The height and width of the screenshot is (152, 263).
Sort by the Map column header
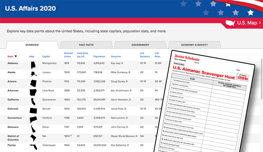tap(32, 56)
